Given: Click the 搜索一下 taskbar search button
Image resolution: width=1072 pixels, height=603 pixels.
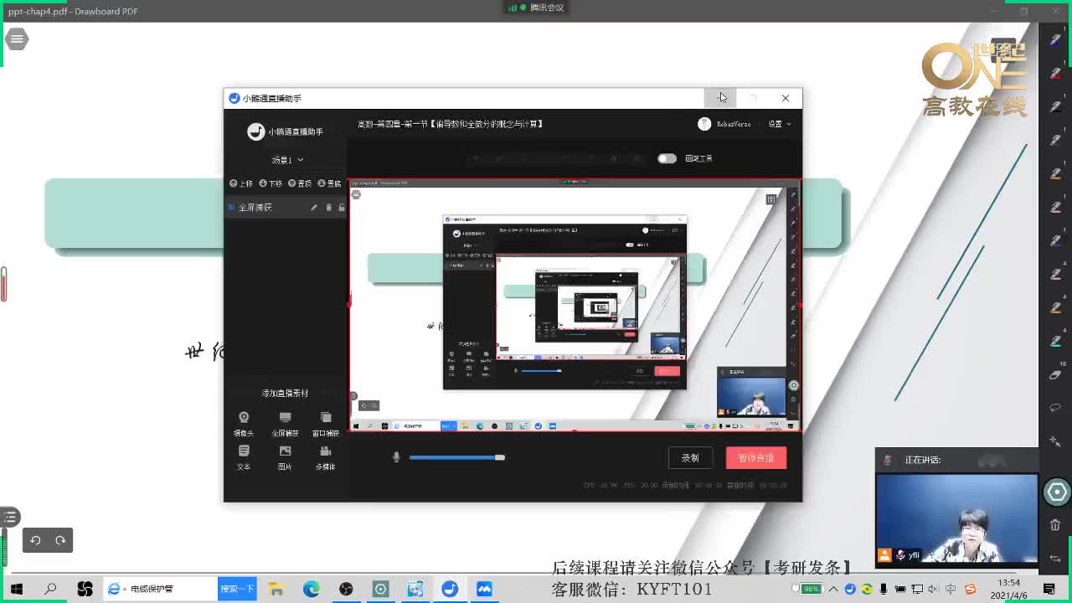Looking at the screenshot, I should tap(237, 589).
